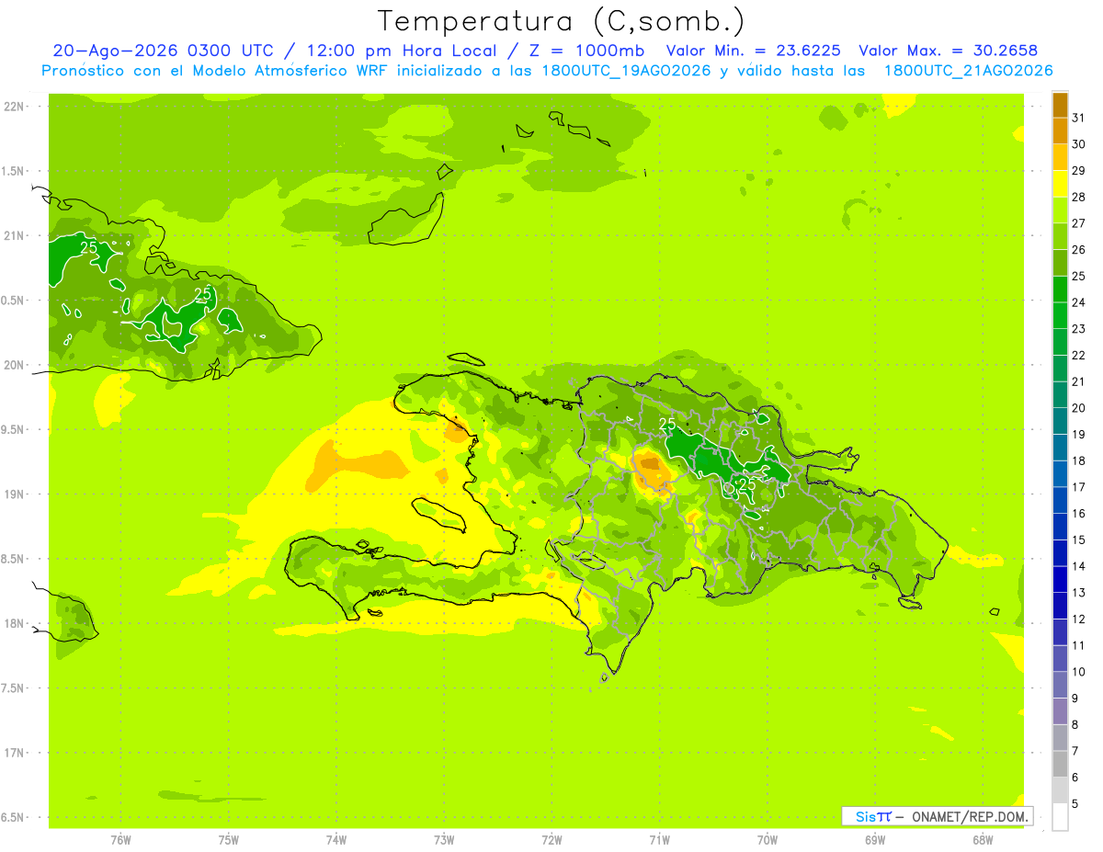The height and width of the screenshot is (852, 1103).
Task: Click the '69W' longitude label
Action: [x=874, y=840]
